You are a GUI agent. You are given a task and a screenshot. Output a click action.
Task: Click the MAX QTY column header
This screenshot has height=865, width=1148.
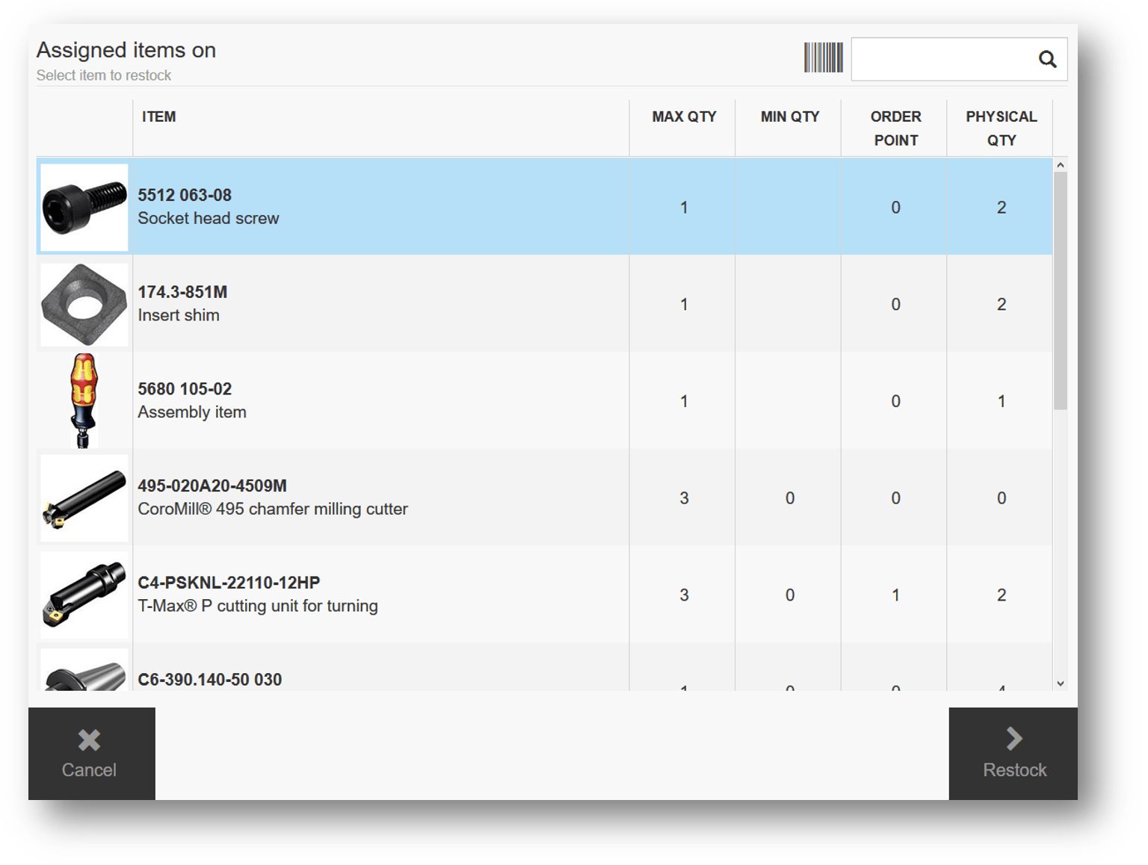pos(683,117)
